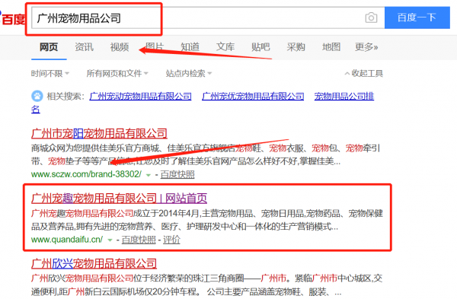Open 百度快照 for the sczw.com result
The image size is (457, 299).
[177, 174]
